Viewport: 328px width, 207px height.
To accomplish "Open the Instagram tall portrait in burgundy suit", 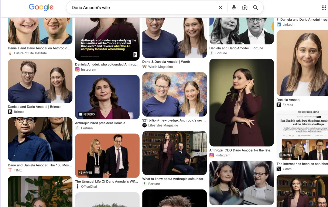I will click(242, 103).
